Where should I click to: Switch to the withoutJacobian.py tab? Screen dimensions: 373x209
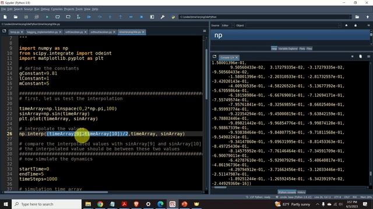pyautogui.click(x=101, y=32)
